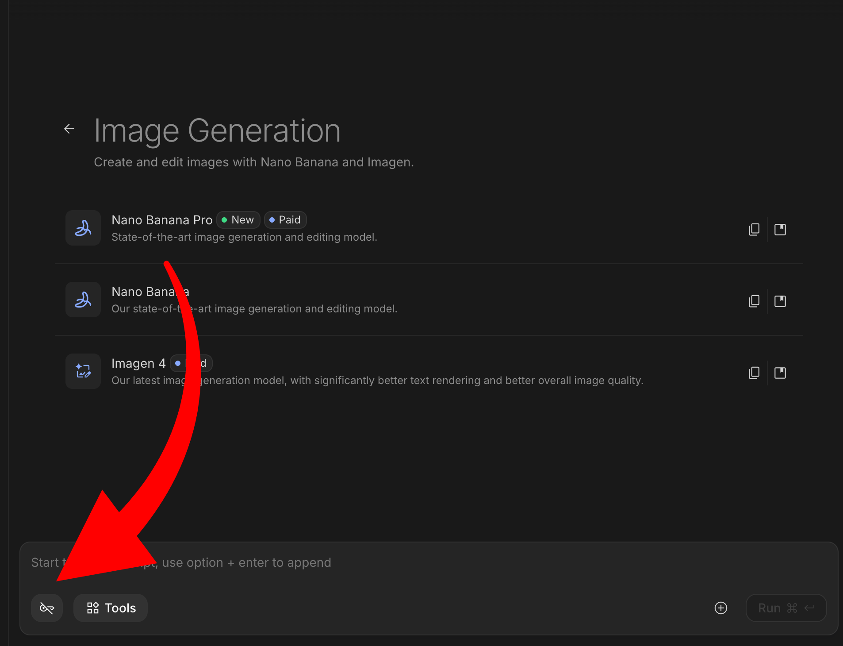Viewport: 843px width, 646px height.
Task: Copy the Imagen 4 model entry
Action: pyautogui.click(x=754, y=373)
